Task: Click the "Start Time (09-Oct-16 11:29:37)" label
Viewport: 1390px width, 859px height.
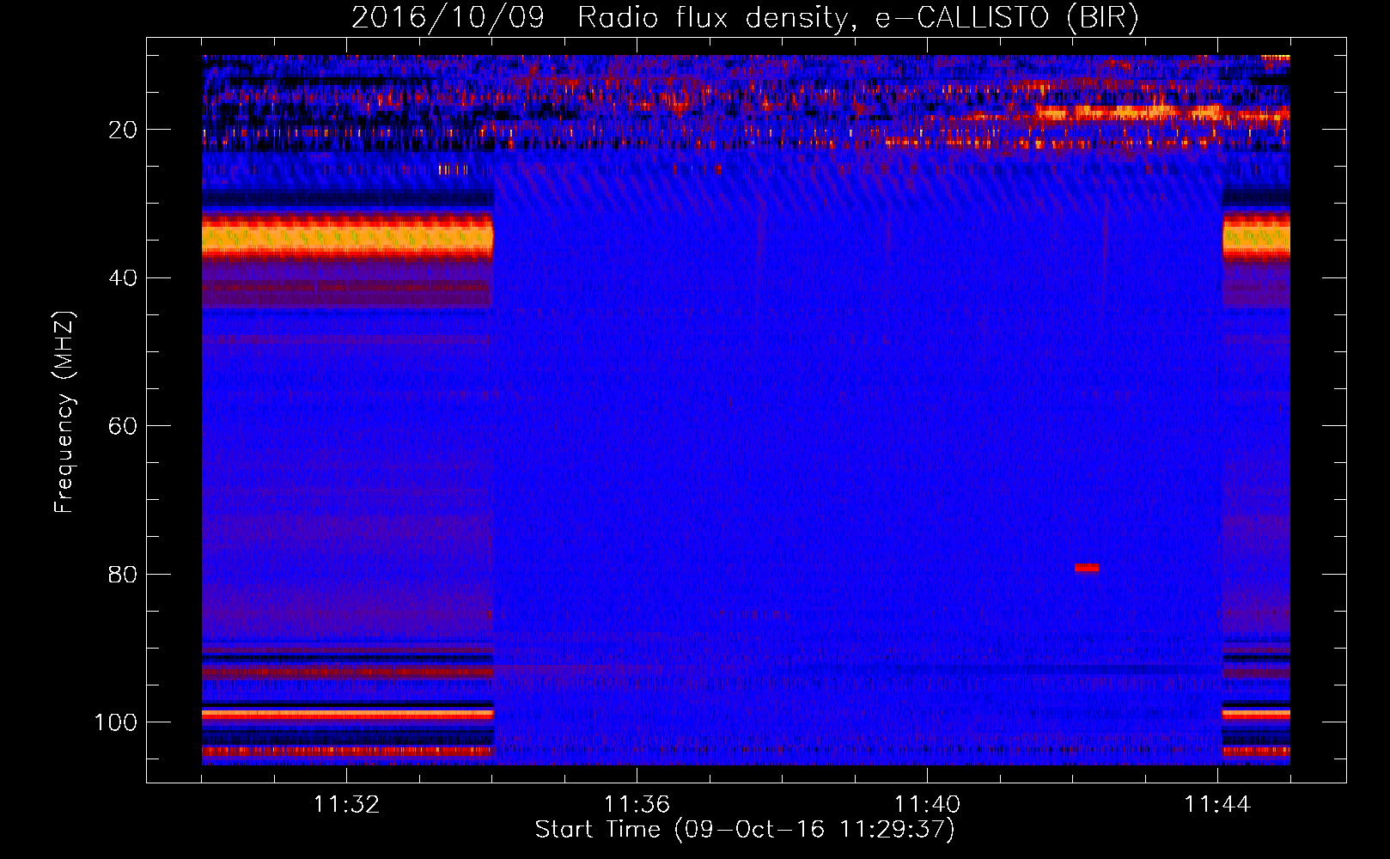Action: (745, 830)
